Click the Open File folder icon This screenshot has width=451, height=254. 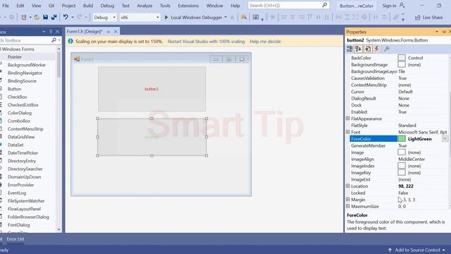click(x=37, y=17)
